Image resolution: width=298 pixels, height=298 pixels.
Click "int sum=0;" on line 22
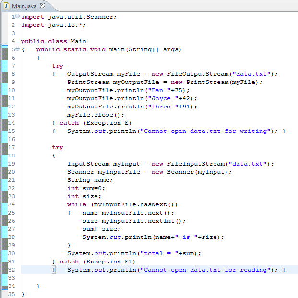coord(86,188)
